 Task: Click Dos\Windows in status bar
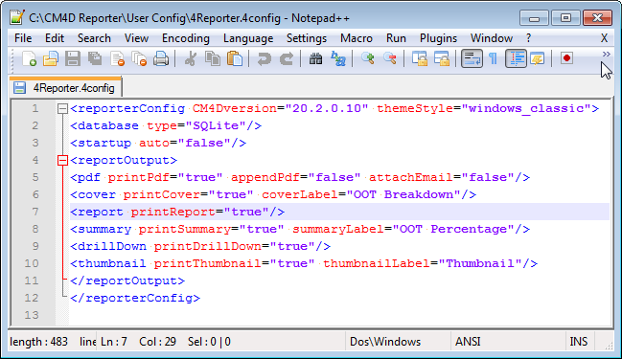pos(385,342)
